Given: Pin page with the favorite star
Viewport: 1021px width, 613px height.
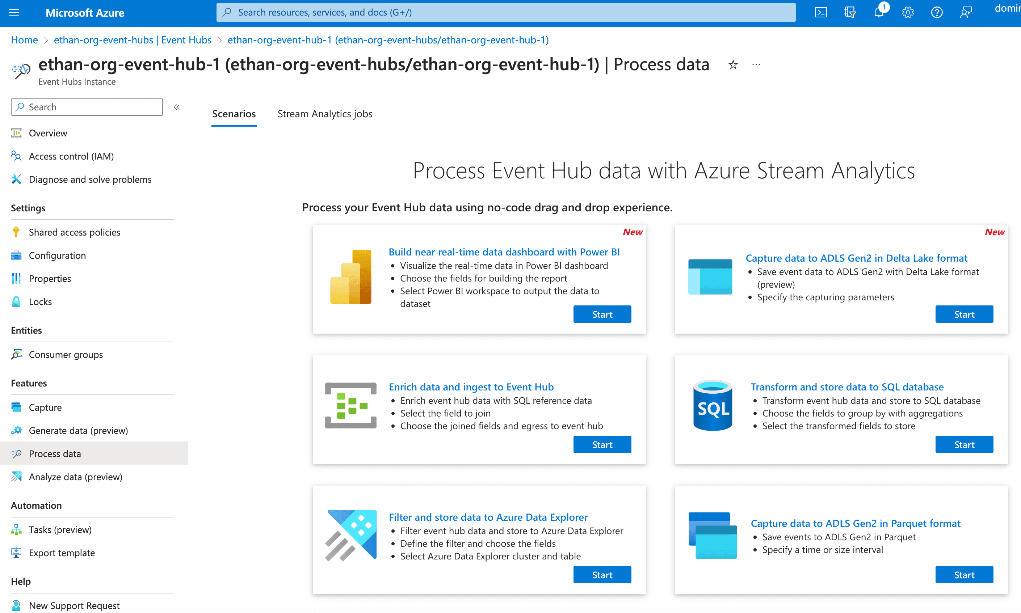Looking at the screenshot, I should [x=732, y=65].
